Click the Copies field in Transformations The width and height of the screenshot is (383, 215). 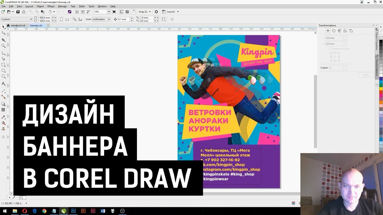point(336,68)
